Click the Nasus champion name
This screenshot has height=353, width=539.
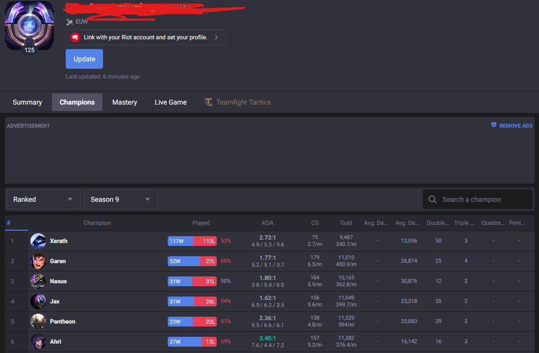point(58,281)
